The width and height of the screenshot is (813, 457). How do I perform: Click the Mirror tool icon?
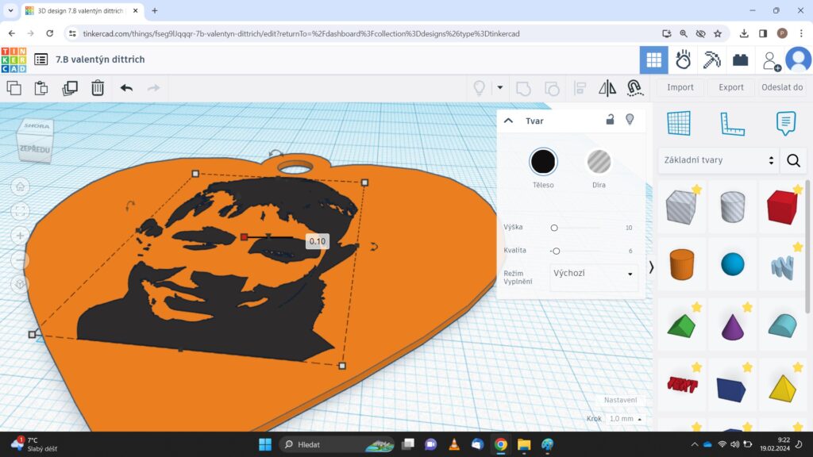pyautogui.click(x=607, y=88)
